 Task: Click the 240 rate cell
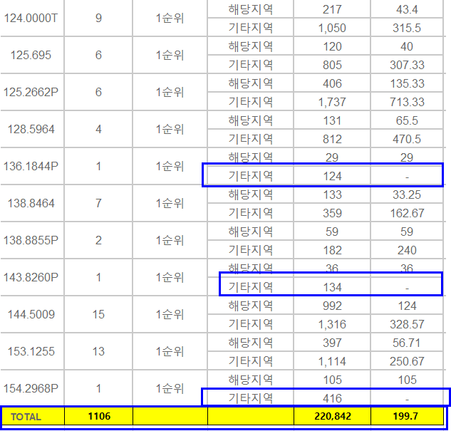(407, 250)
